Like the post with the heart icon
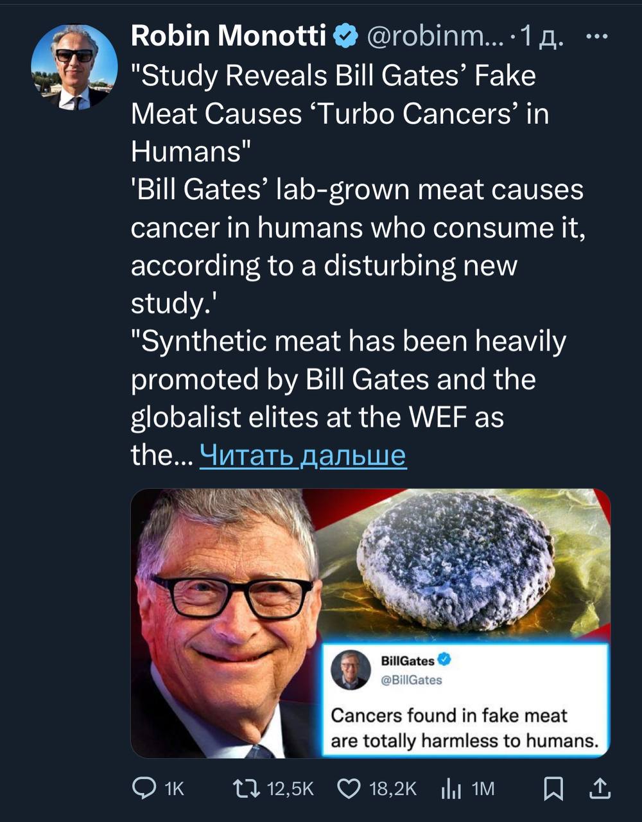 (349, 788)
